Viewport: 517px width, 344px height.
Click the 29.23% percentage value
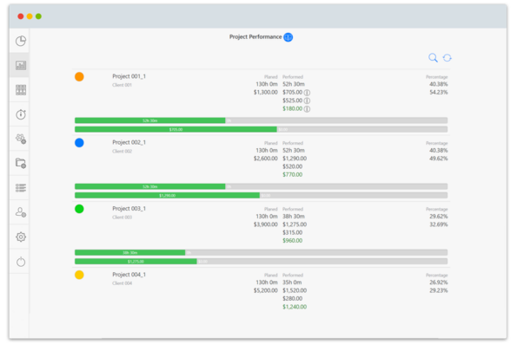[439, 291]
